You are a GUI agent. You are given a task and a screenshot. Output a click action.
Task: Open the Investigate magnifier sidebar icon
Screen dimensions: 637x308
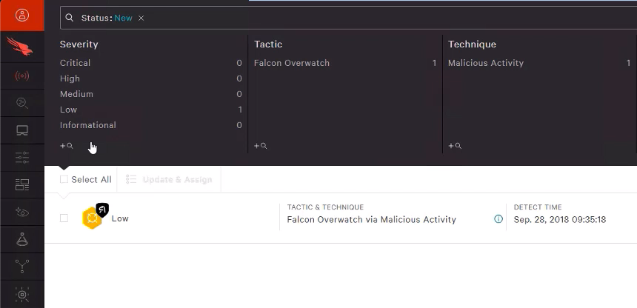tap(22, 103)
